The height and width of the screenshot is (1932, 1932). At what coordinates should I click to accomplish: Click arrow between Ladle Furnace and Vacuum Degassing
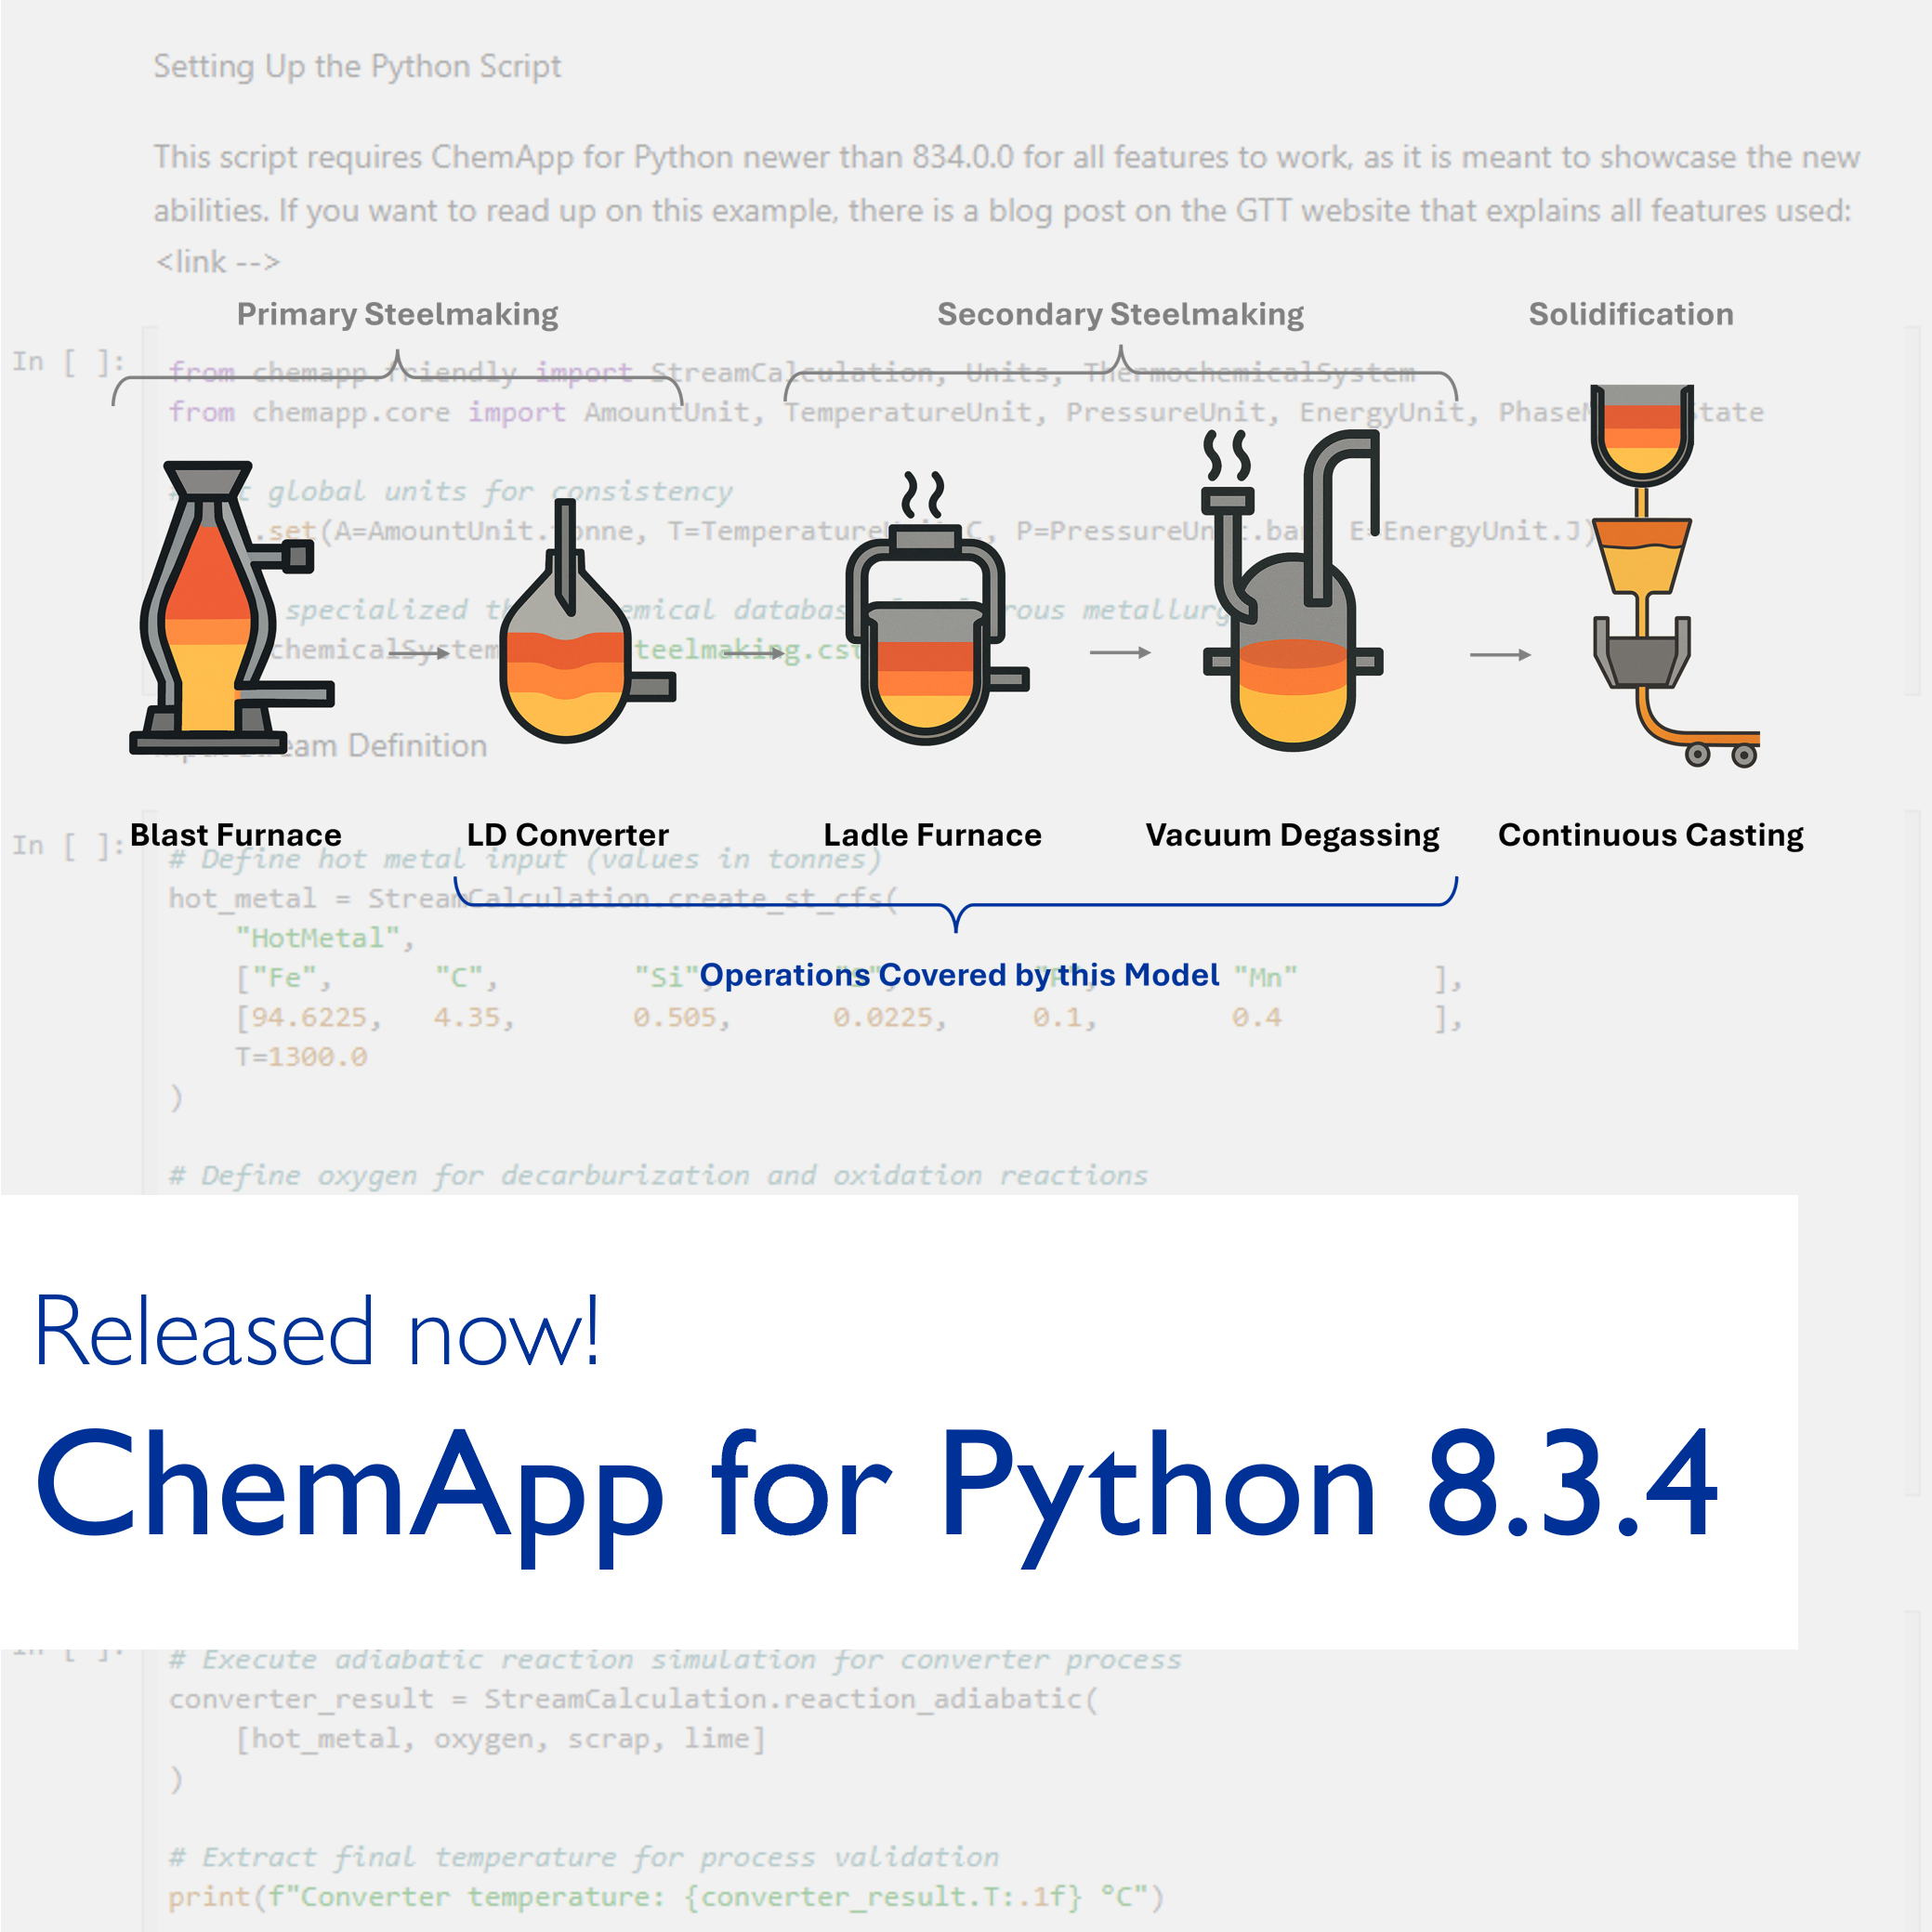[x=1120, y=652]
